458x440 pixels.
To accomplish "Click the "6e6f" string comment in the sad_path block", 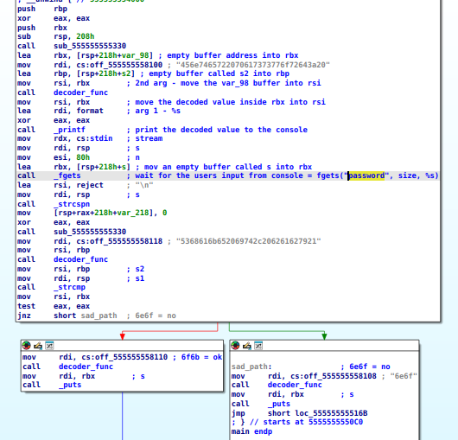I will [404, 376].
